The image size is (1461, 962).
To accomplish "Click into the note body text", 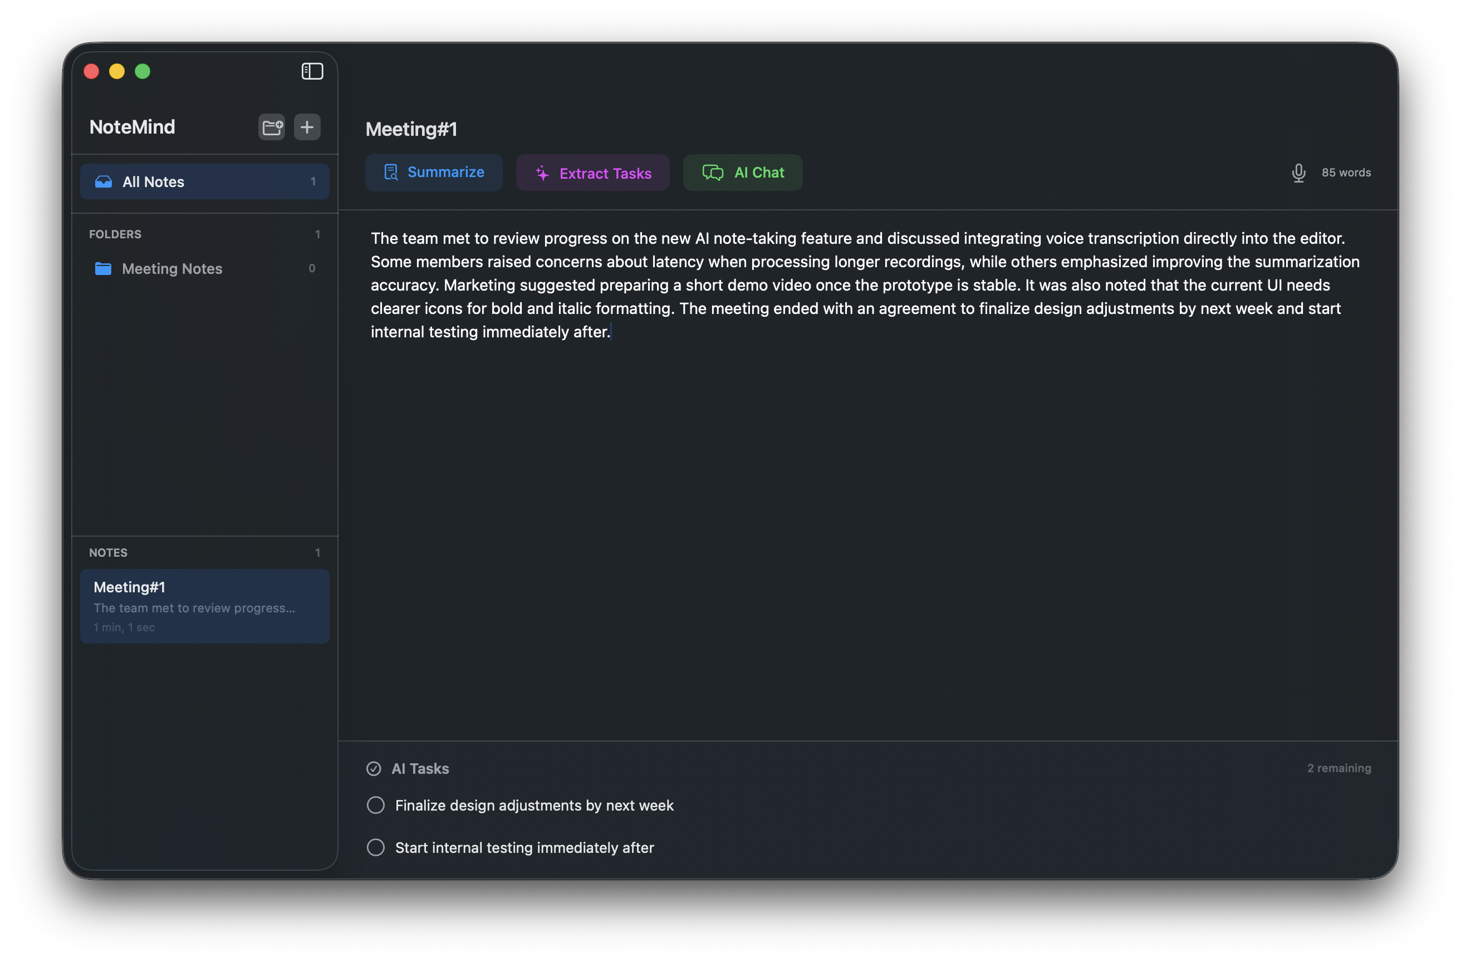I will click(x=860, y=285).
